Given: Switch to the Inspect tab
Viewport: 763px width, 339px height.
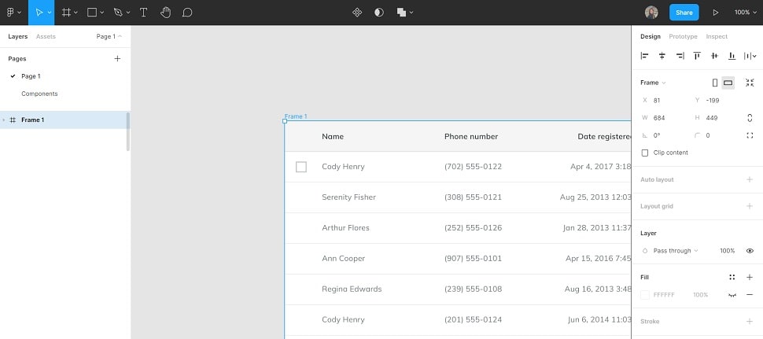Looking at the screenshot, I should [717, 36].
